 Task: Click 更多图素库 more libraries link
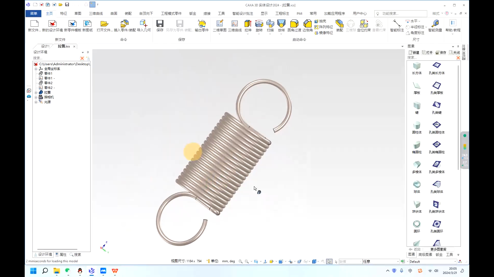click(x=438, y=249)
